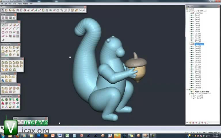Viewport: 221px width, 138px height.
Task: Collapse the Piece 1 tree node
Action: point(187,11)
